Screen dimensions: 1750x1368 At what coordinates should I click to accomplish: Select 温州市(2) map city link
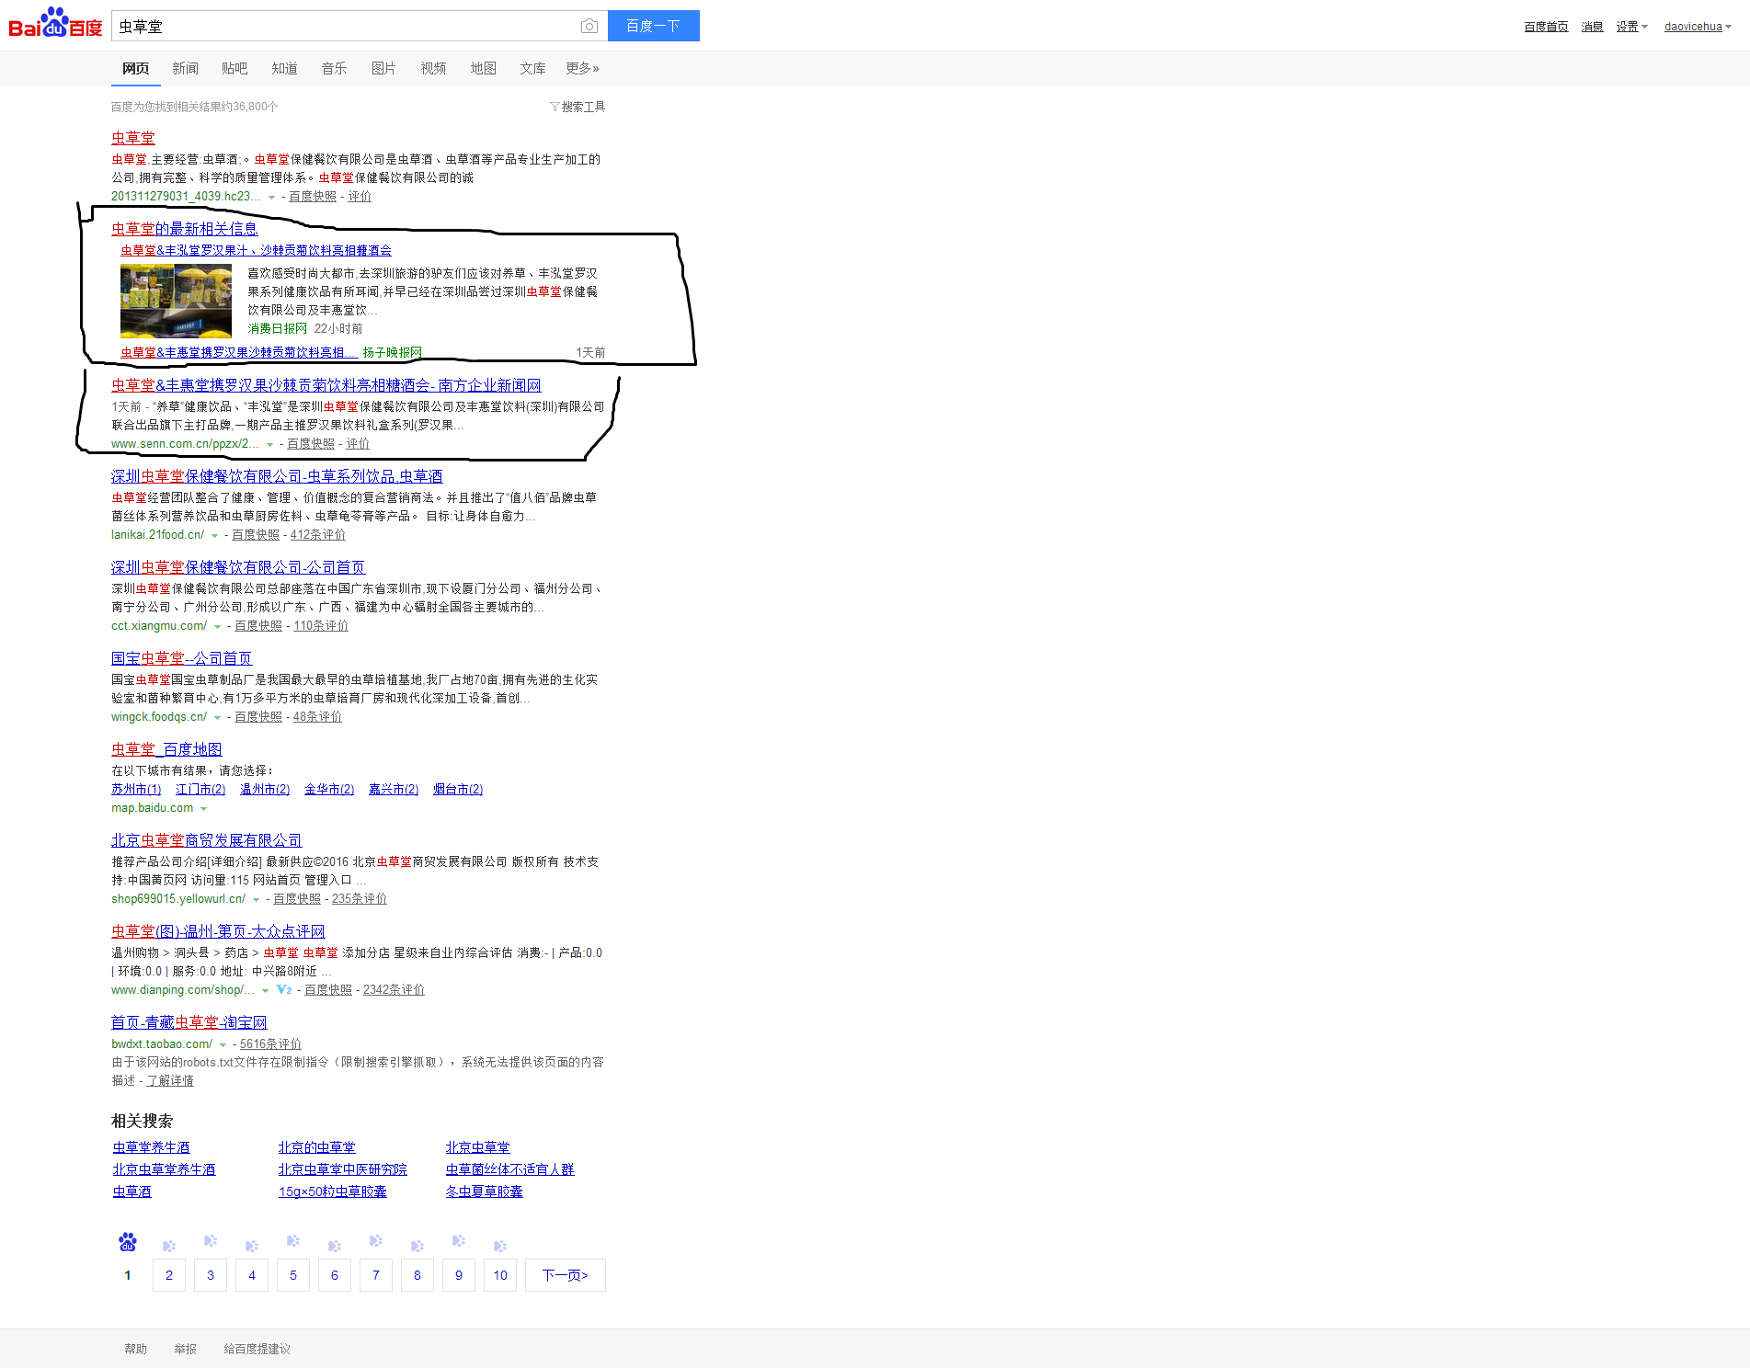[265, 789]
